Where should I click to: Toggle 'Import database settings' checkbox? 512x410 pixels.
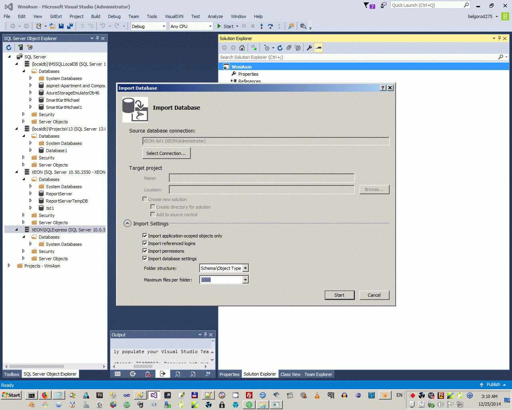click(x=145, y=259)
